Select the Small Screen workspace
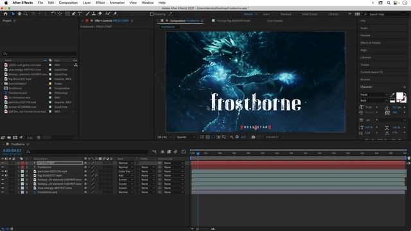The height and width of the screenshot is (231, 411). point(310,14)
